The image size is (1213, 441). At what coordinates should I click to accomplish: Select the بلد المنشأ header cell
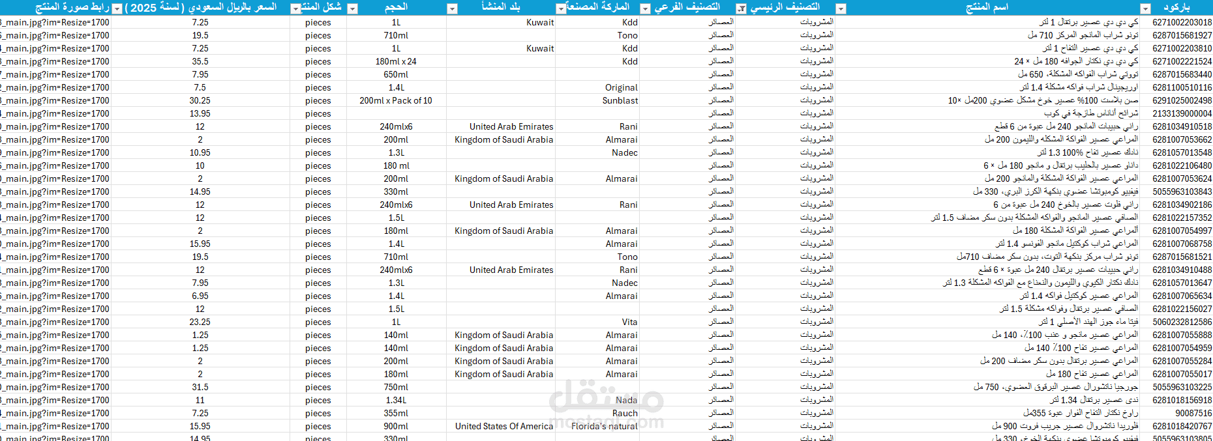coord(501,7)
